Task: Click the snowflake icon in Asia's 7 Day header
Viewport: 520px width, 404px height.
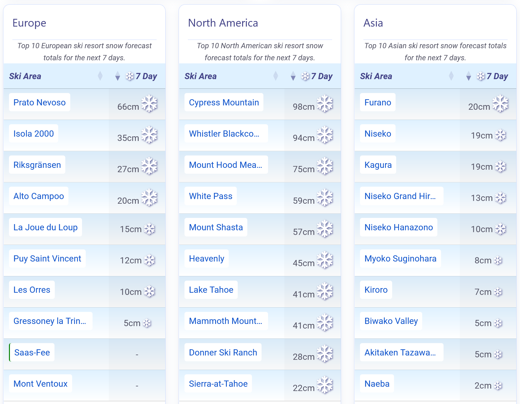Action: (x=481, y=76)
